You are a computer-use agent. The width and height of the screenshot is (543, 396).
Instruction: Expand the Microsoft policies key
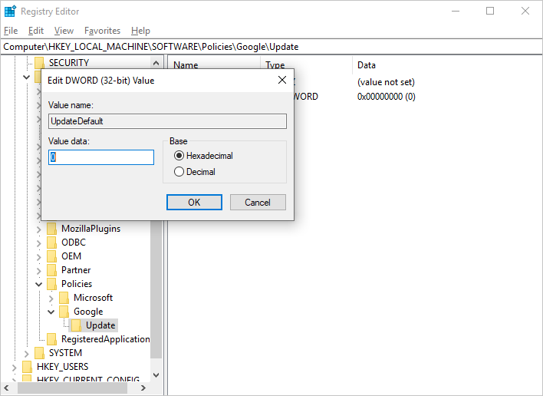[51, 298]
